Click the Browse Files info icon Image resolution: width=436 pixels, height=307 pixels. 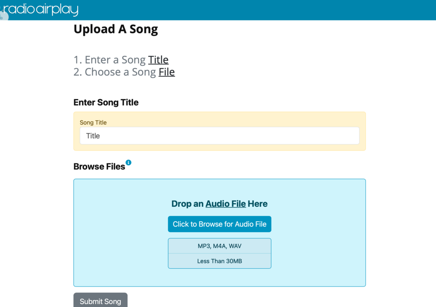(x=128, y=162)
